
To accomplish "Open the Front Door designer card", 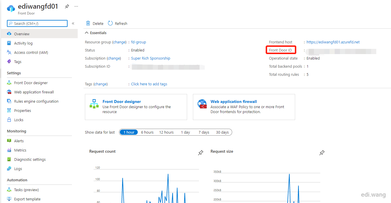I will pos(136,107).
